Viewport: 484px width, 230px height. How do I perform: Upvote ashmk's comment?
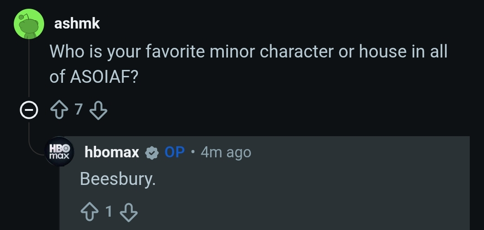pos(59,110)
